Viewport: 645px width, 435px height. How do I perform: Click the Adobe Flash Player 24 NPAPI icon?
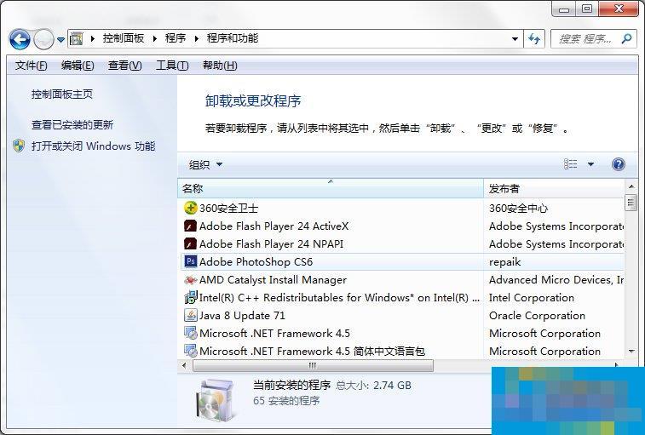(190, 243)
